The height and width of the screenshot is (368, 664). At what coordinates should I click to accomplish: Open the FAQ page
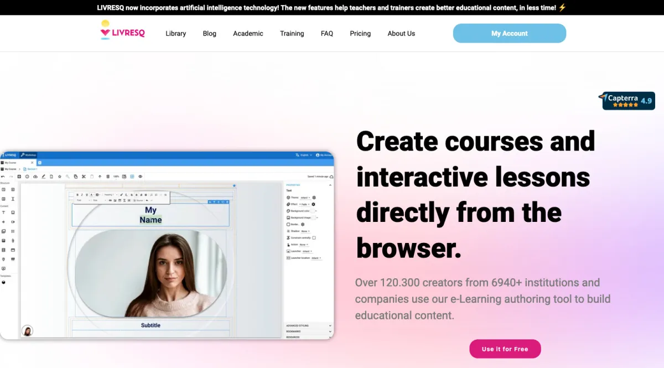click(x=327, y=34)
